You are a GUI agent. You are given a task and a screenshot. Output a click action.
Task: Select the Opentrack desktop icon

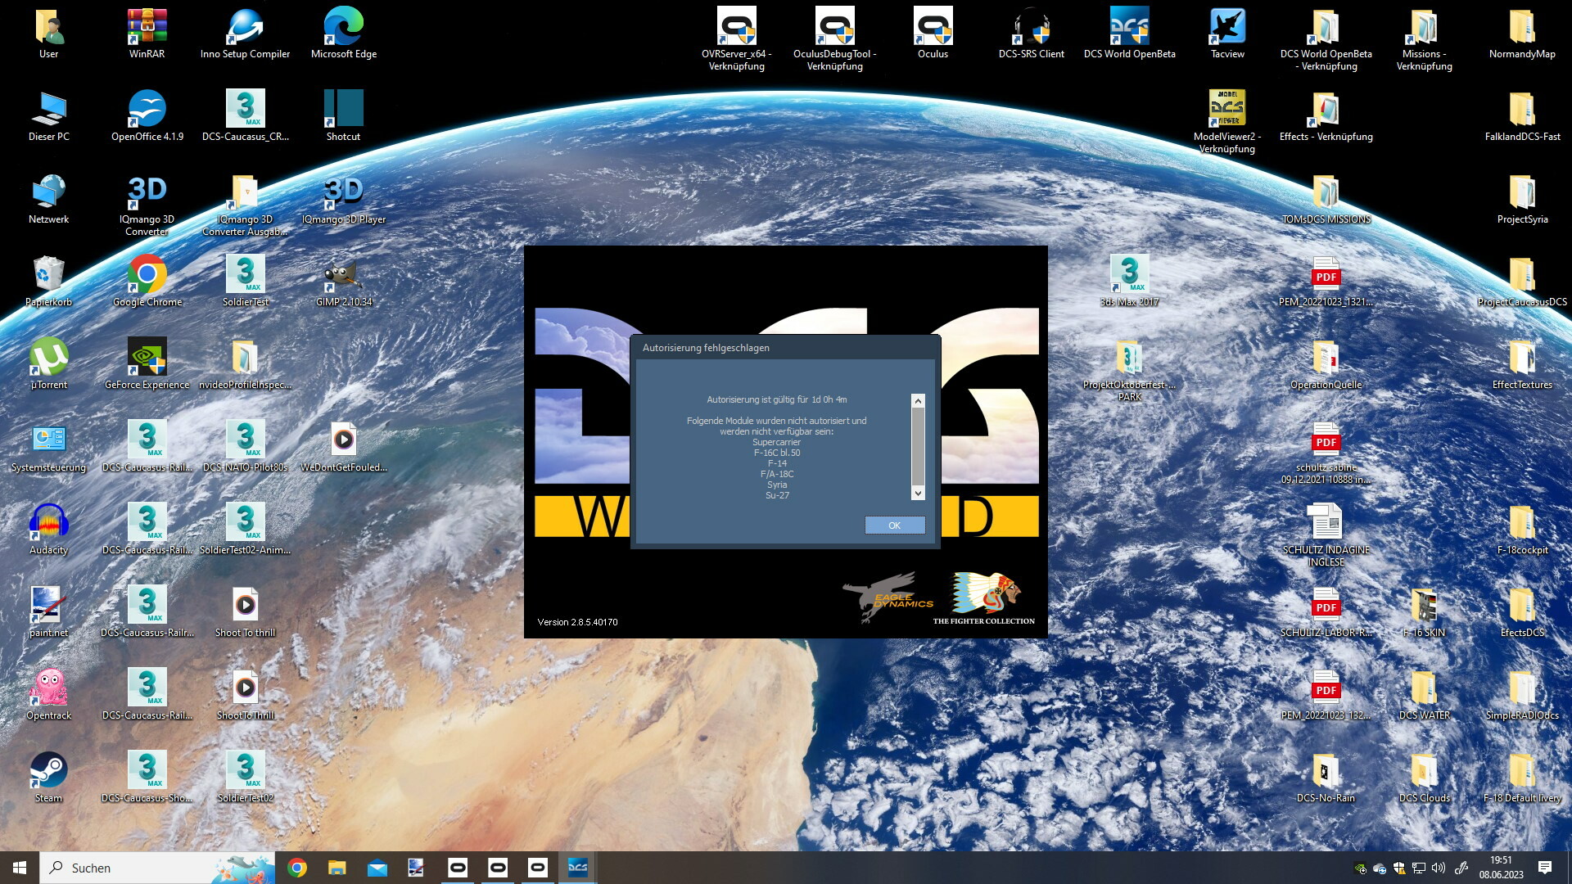tap(49, 695)
